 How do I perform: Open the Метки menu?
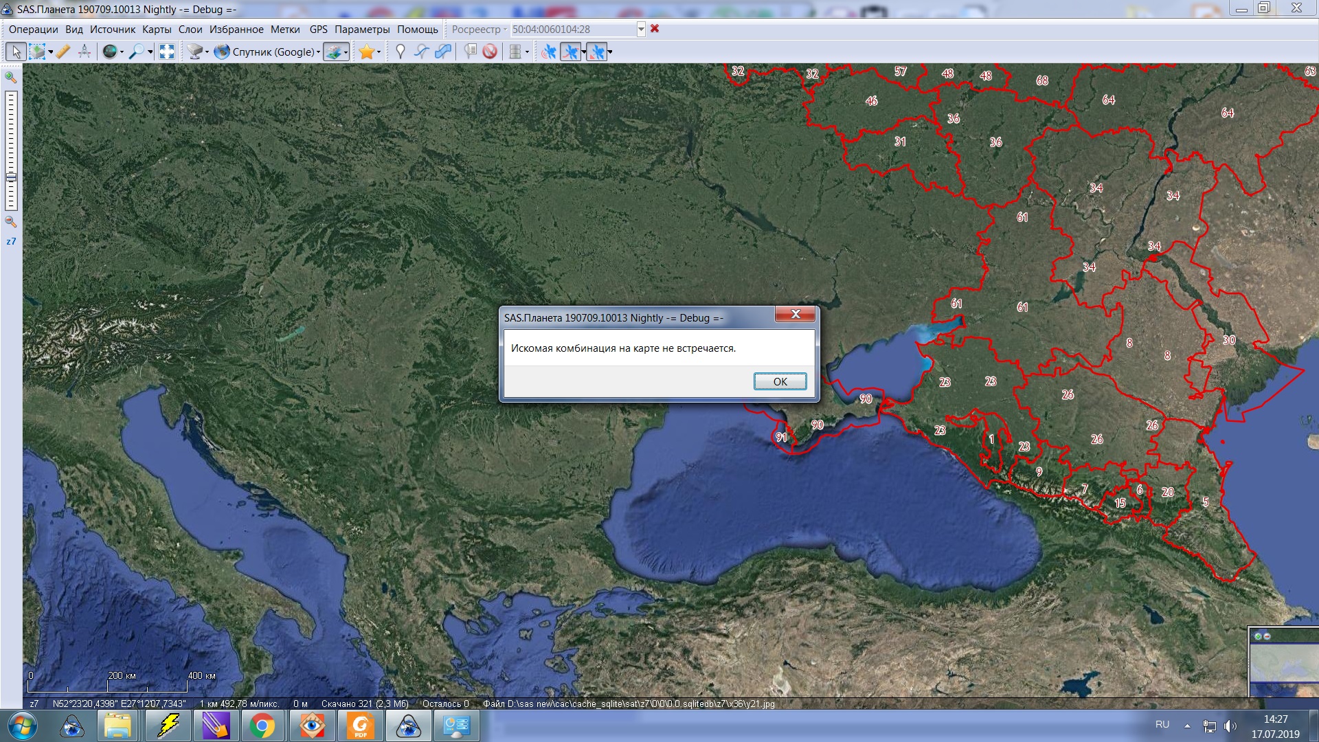tap(284, 30)
